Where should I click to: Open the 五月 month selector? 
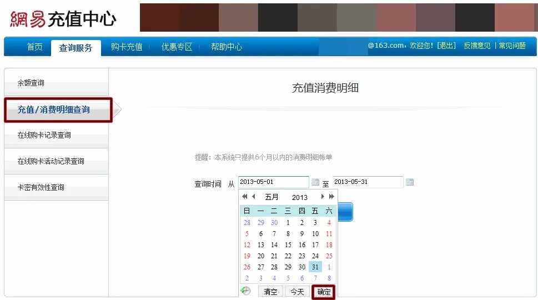(272, 197)
